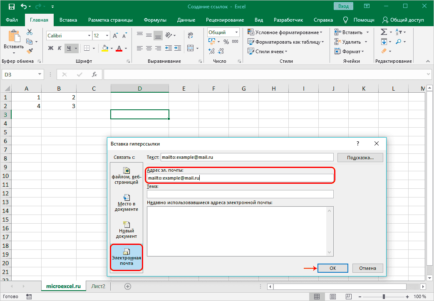
Task: Toggle bold (Ж) formatting
Action: (x=51, y=48)
